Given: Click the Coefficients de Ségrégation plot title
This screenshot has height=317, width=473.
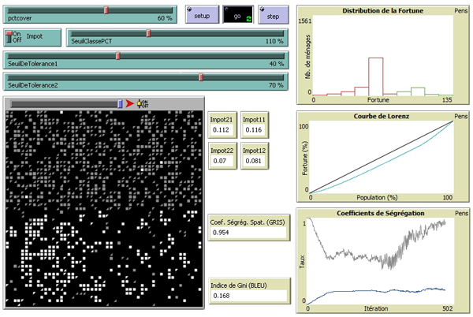Looking at the screenshot, I should coord(381,213).
